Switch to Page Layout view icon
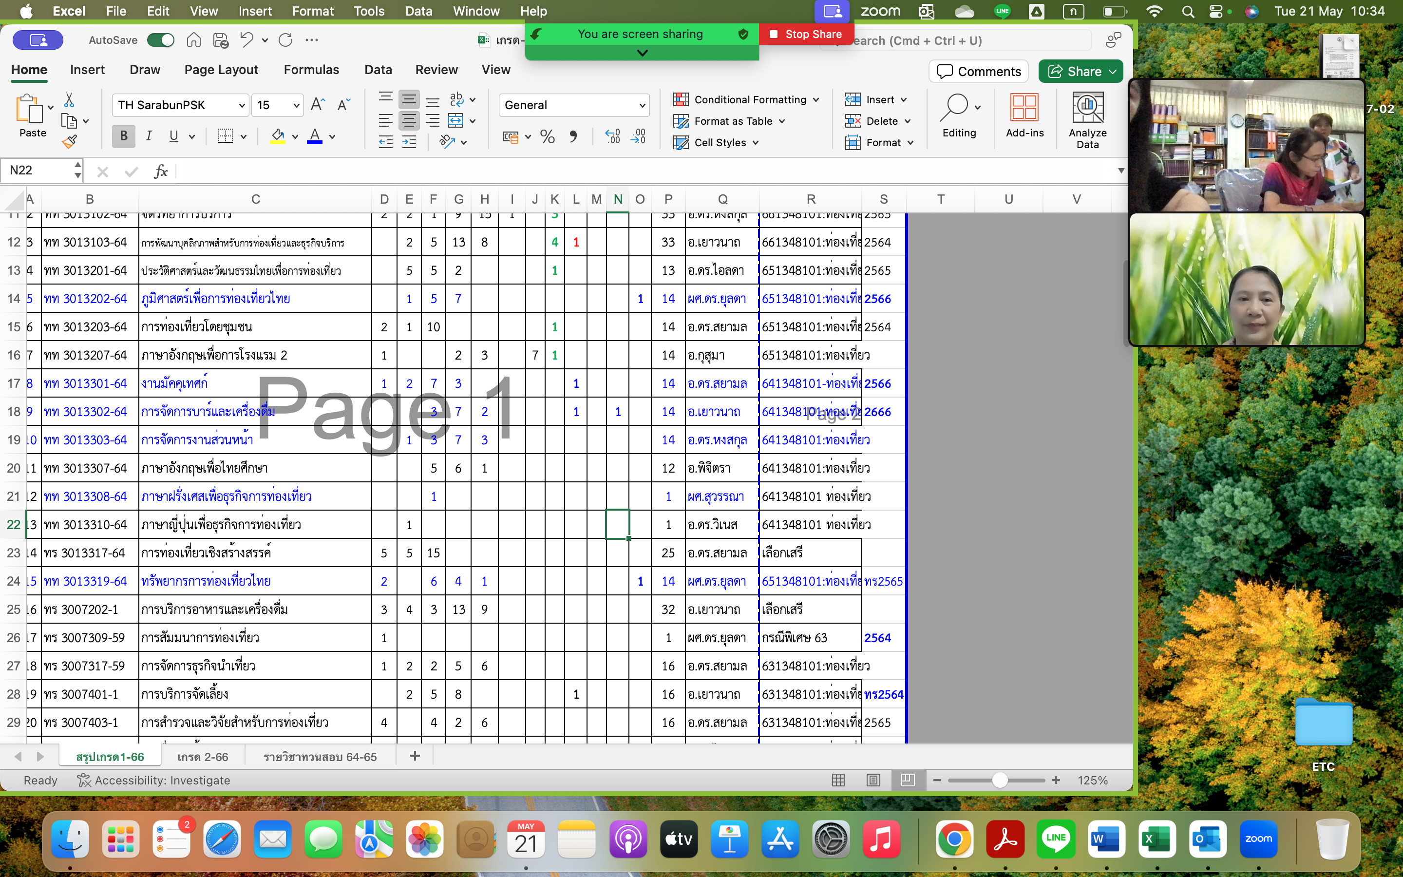 point(873,780)
